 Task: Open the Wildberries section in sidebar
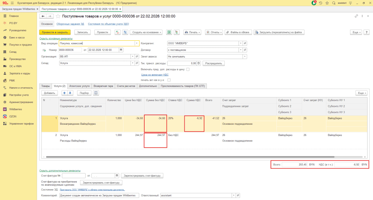[16, 109]
